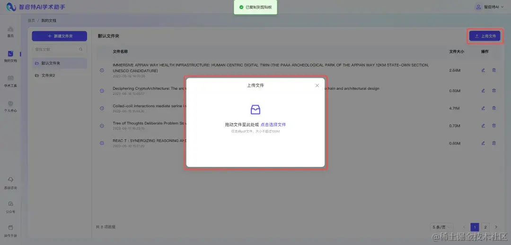Click the 操作 column header

pos(485,51)
